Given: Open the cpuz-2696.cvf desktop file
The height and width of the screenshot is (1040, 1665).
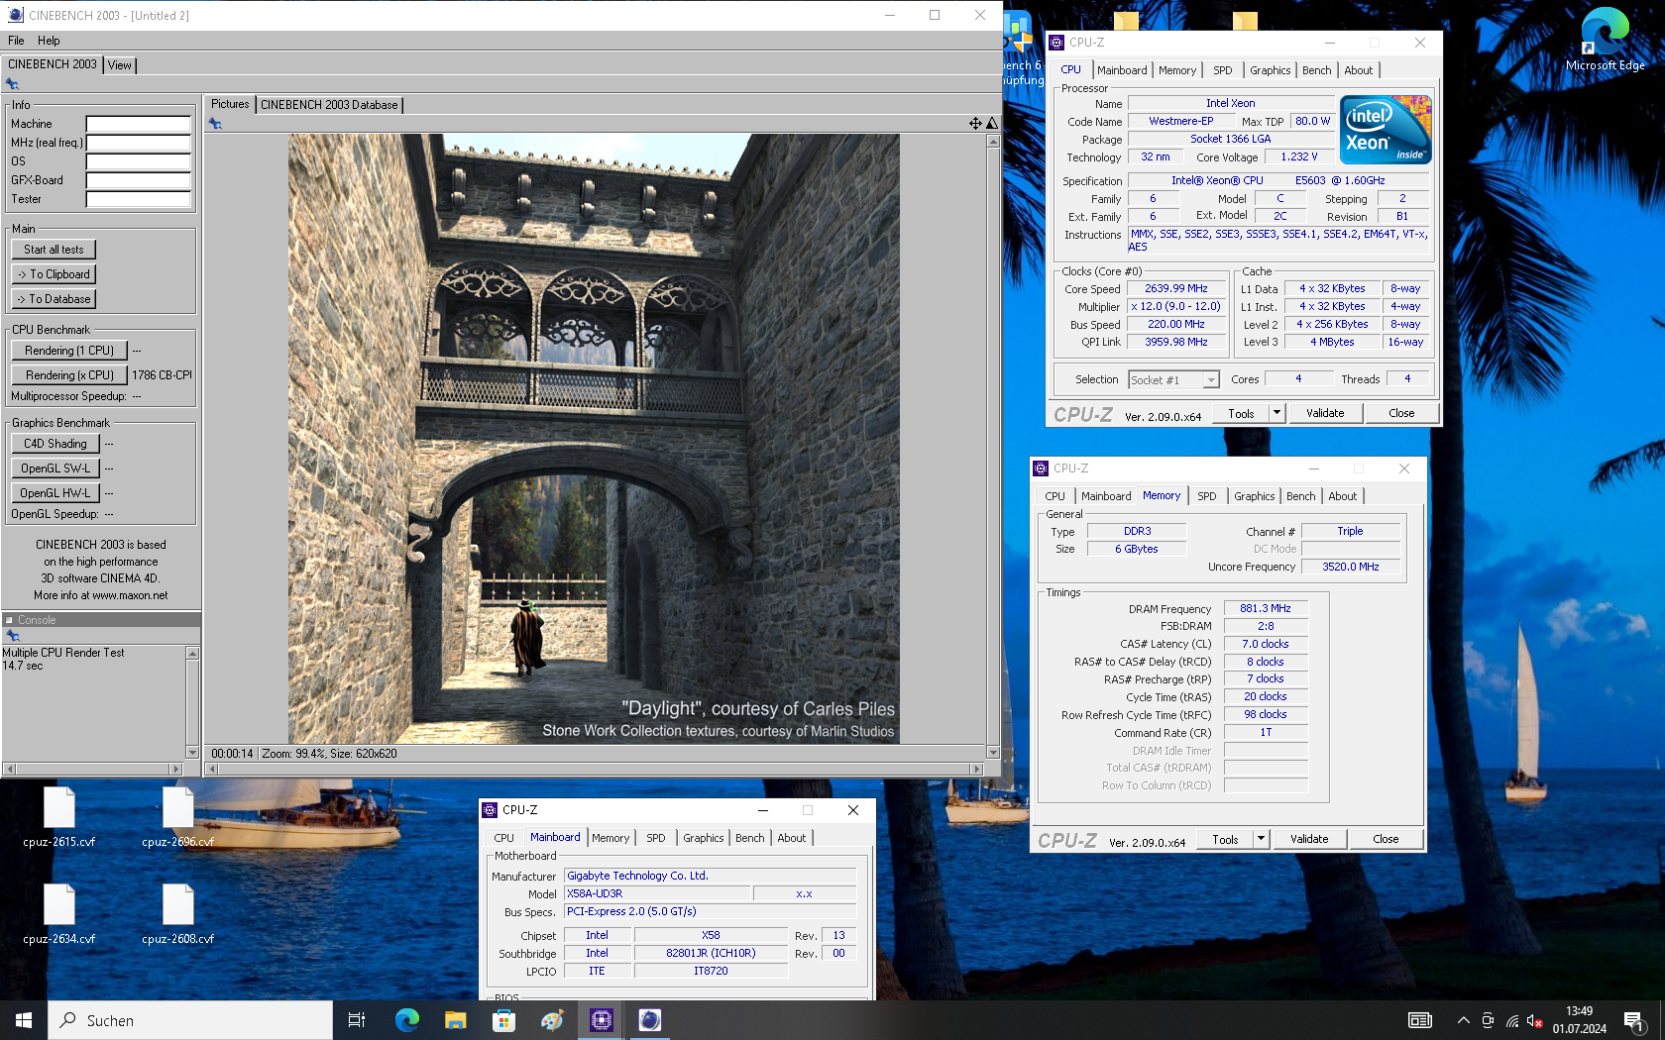Looking at the screenshot, I should coord(178,818).
